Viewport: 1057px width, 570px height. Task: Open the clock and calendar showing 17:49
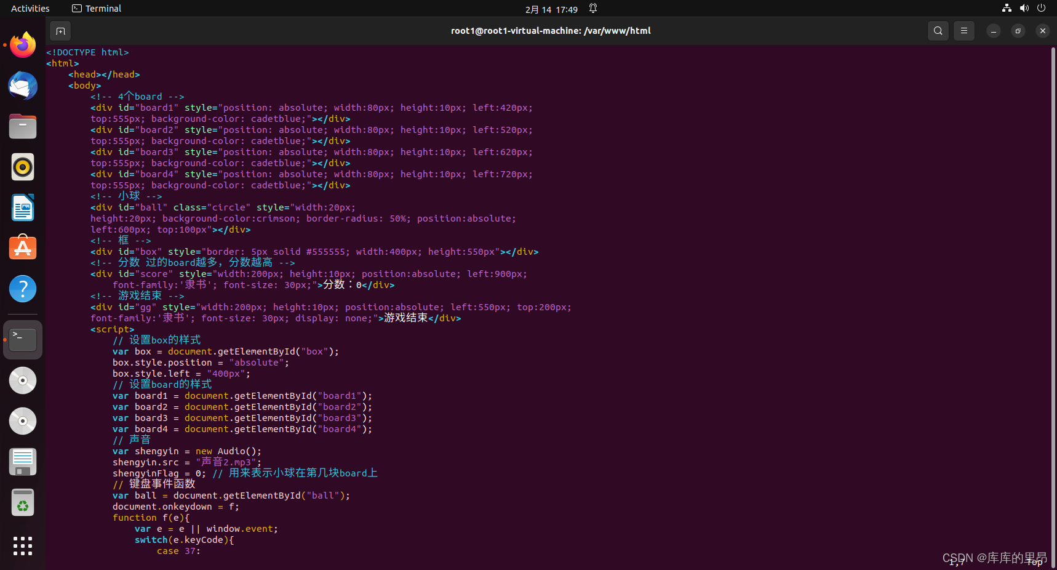pos(551,9)
